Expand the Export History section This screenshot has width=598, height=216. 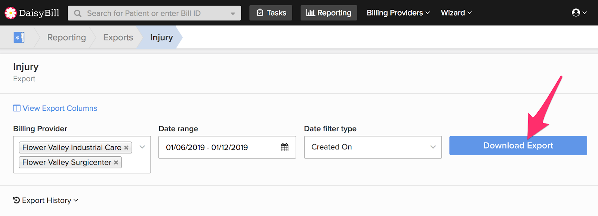coord(46,200)
